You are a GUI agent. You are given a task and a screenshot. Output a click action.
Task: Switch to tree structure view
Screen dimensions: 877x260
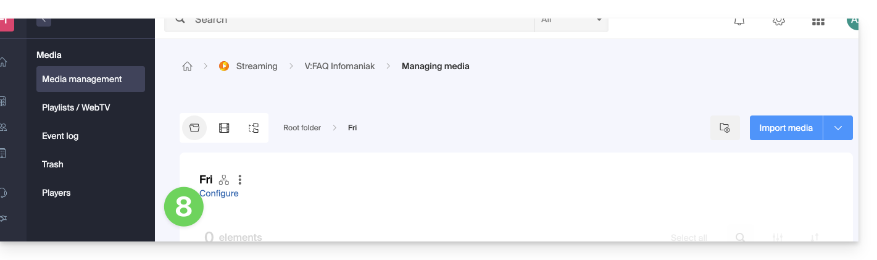click(x=254, y=128)
